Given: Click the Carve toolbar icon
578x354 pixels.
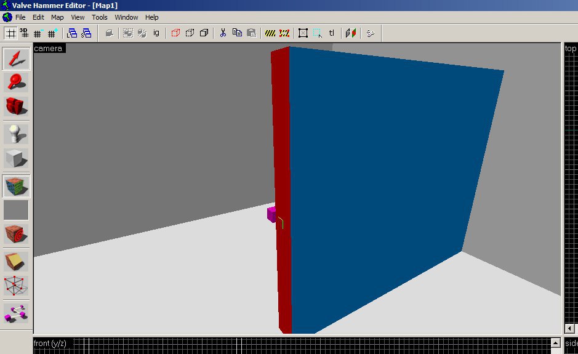Looking at the screenshot, I should (x=109, y=33).
